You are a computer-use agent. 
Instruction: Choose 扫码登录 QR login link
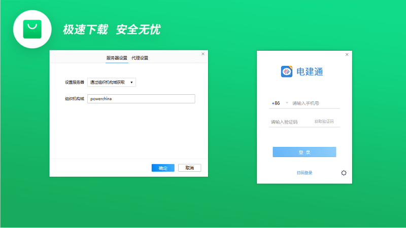coord(304,173)
